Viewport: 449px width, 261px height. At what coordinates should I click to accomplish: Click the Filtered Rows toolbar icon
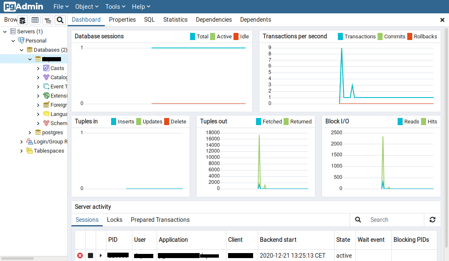(48, 20)
